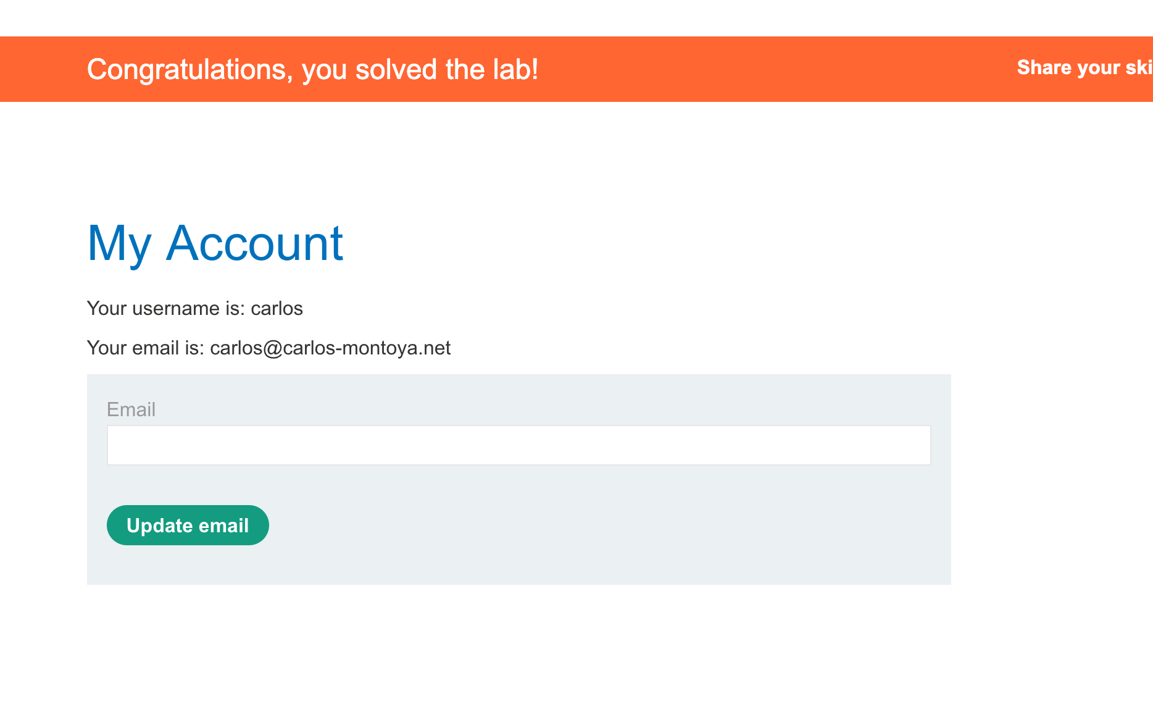Click the word My in heading
This screenshot has height=720, width=1153.
[x=119, y=243]
